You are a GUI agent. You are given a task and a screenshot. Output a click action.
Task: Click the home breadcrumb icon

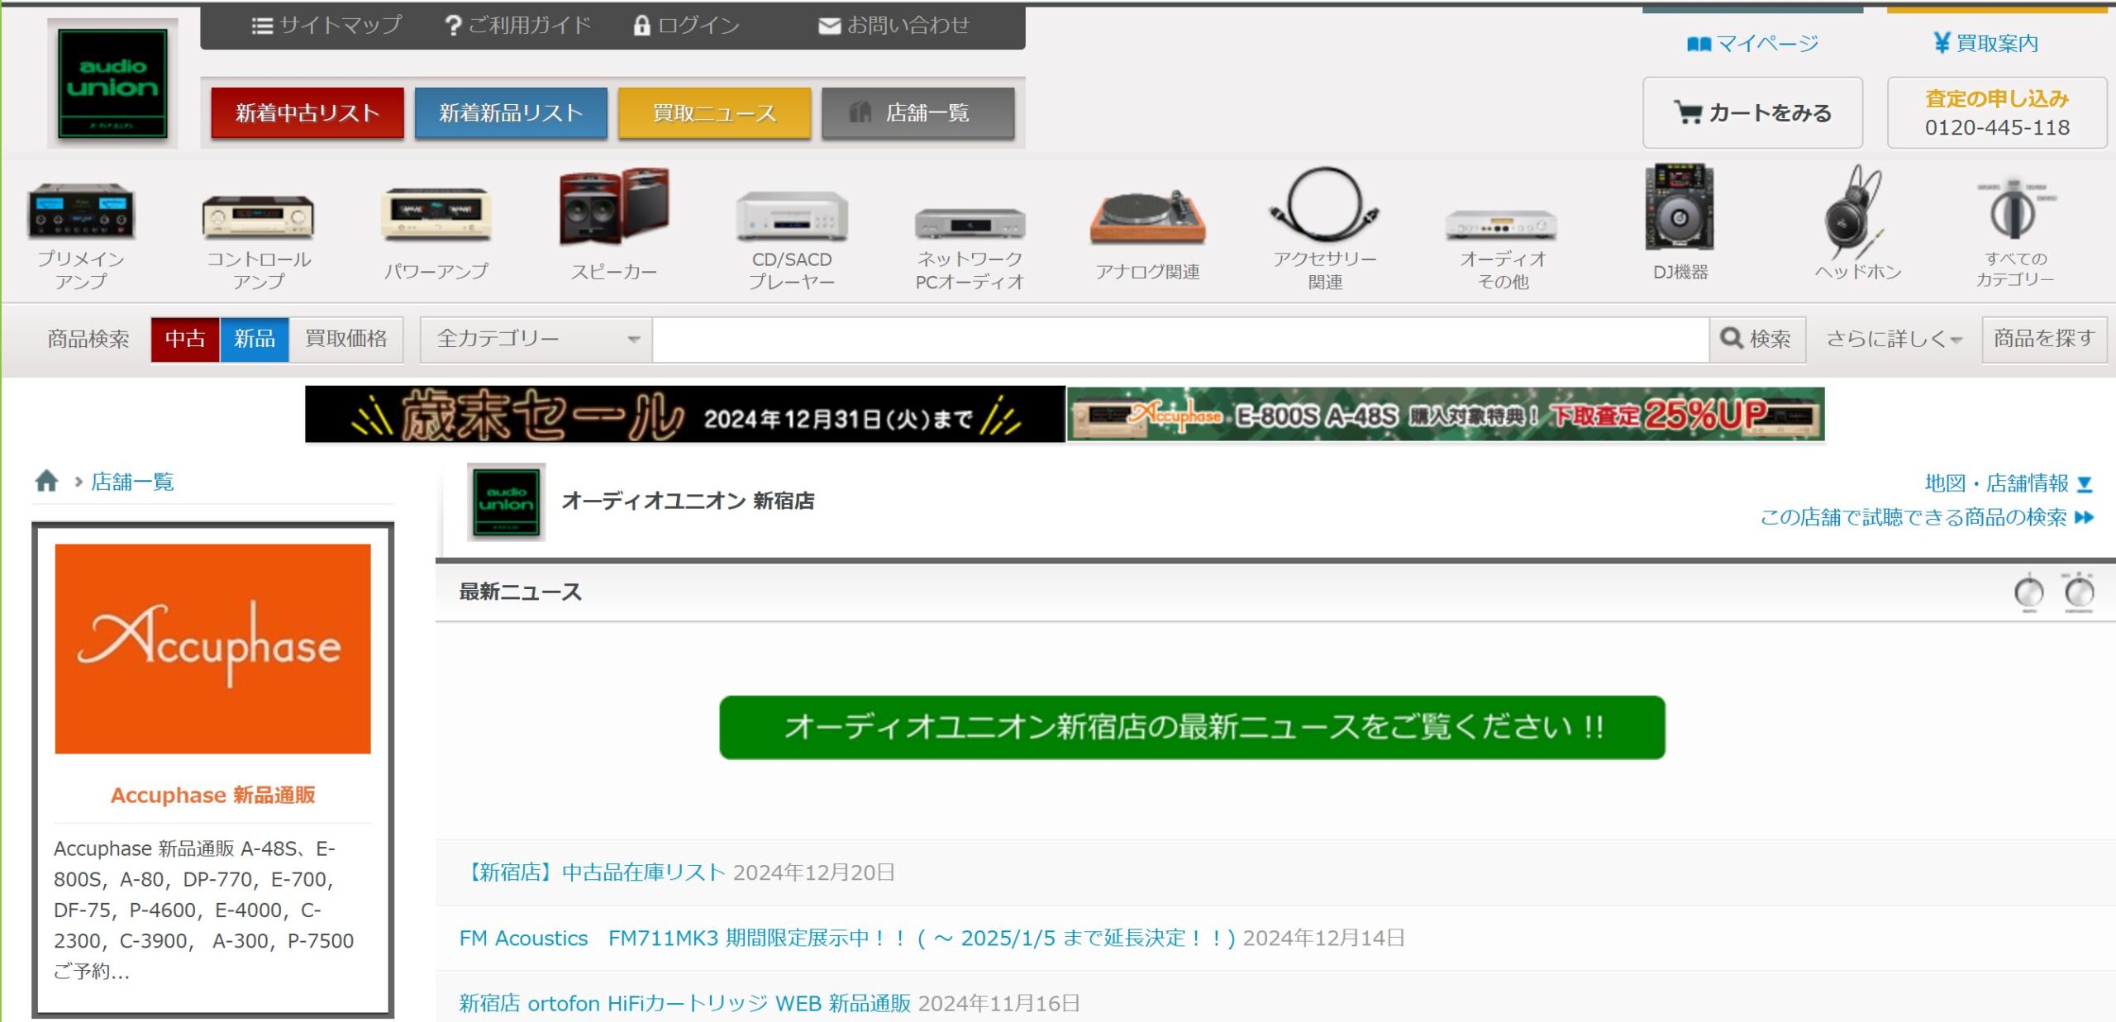pos(47,482)
